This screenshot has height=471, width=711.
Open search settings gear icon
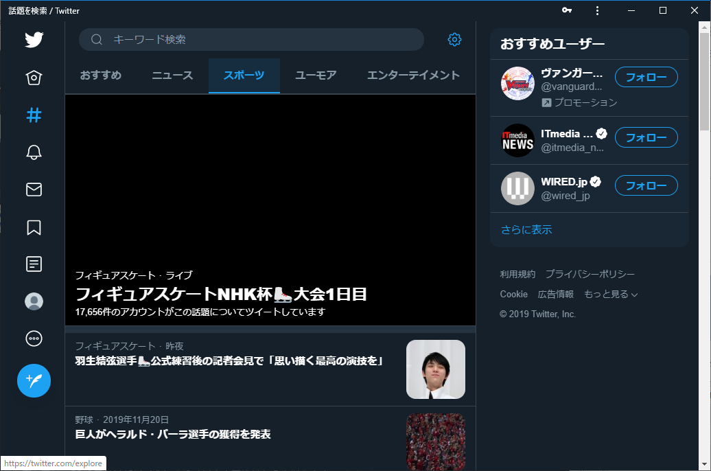click(x=454, y=40)
